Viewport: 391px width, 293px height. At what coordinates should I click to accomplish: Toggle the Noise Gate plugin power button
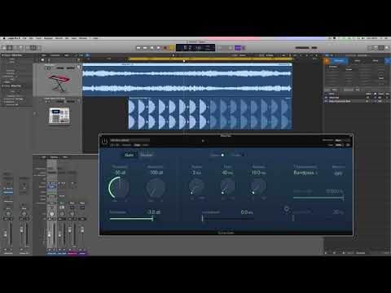105,142
